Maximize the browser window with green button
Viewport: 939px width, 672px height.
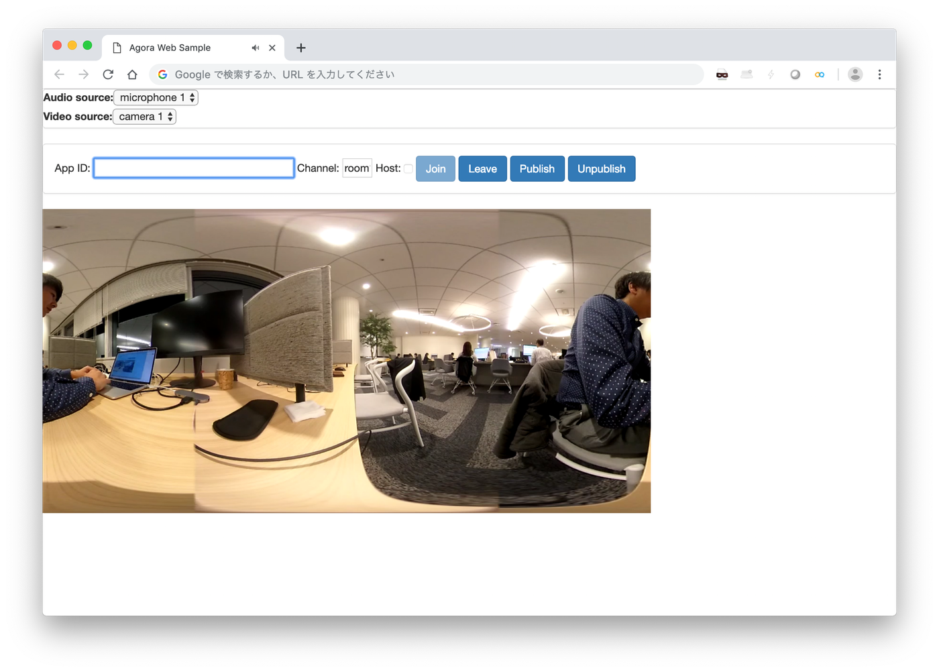coord(87,46)
